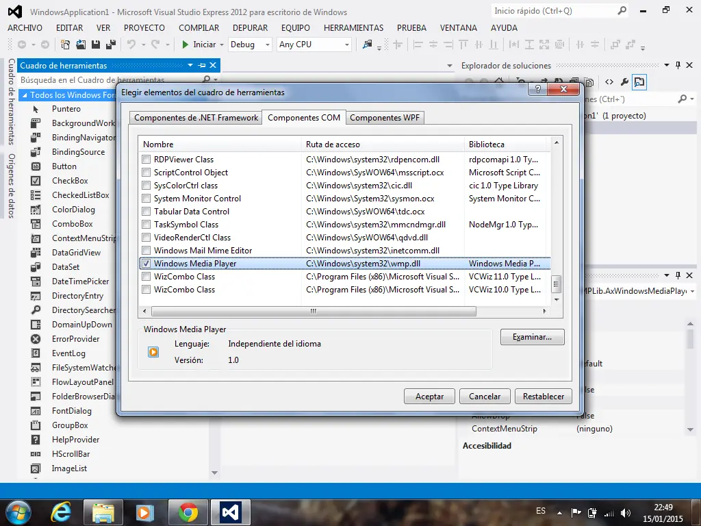Open the AxWindowsMediaPlayer object dropdown

coord(693,291)
